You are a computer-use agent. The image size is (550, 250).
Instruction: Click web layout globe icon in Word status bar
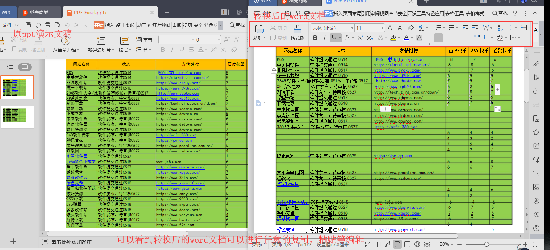tap(417, 244)
